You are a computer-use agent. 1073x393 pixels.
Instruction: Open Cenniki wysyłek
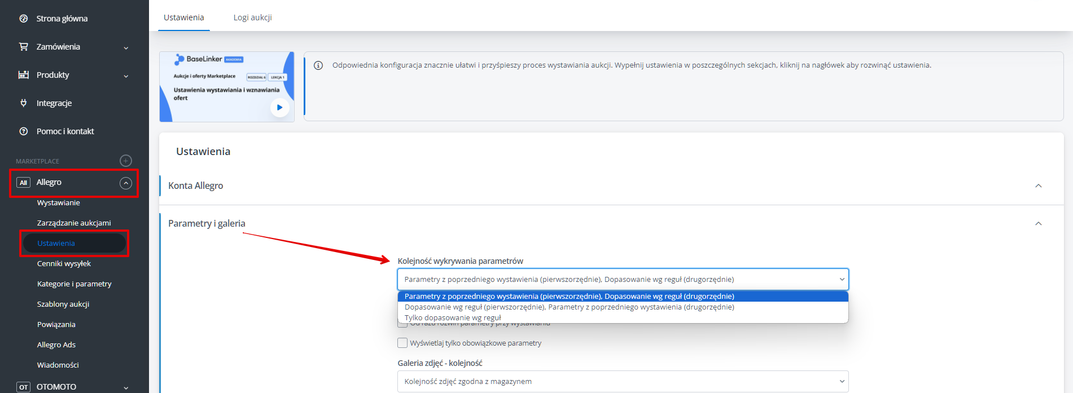[x=64, y=263]
